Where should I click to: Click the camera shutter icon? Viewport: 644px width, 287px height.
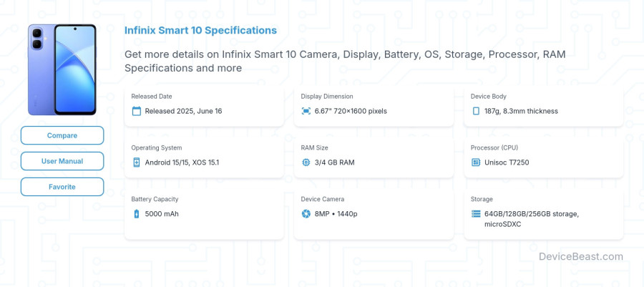point(306,213)
